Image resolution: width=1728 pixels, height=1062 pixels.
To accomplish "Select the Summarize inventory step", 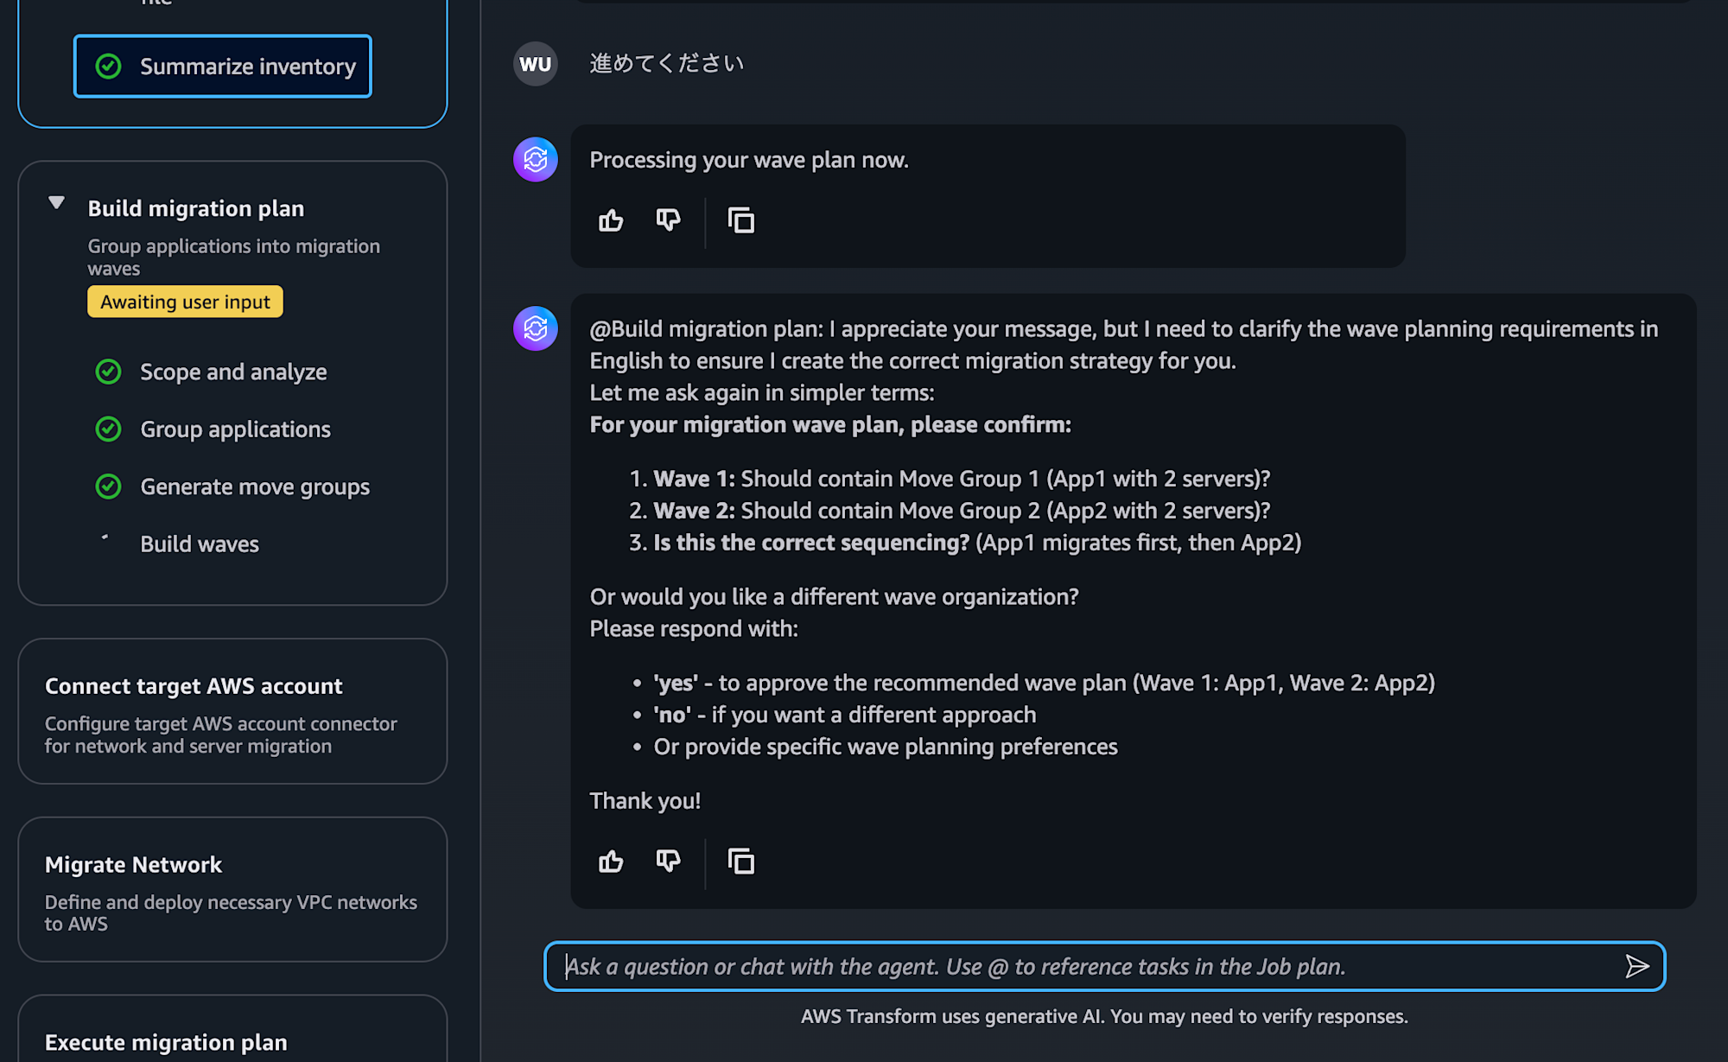I will click(223, 67).
